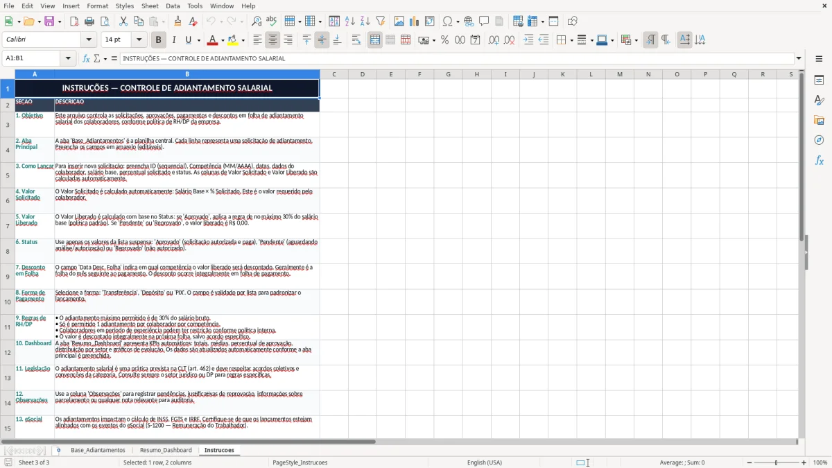
Task: Expand the Name Box dropdown
Action: click(68, 58)
